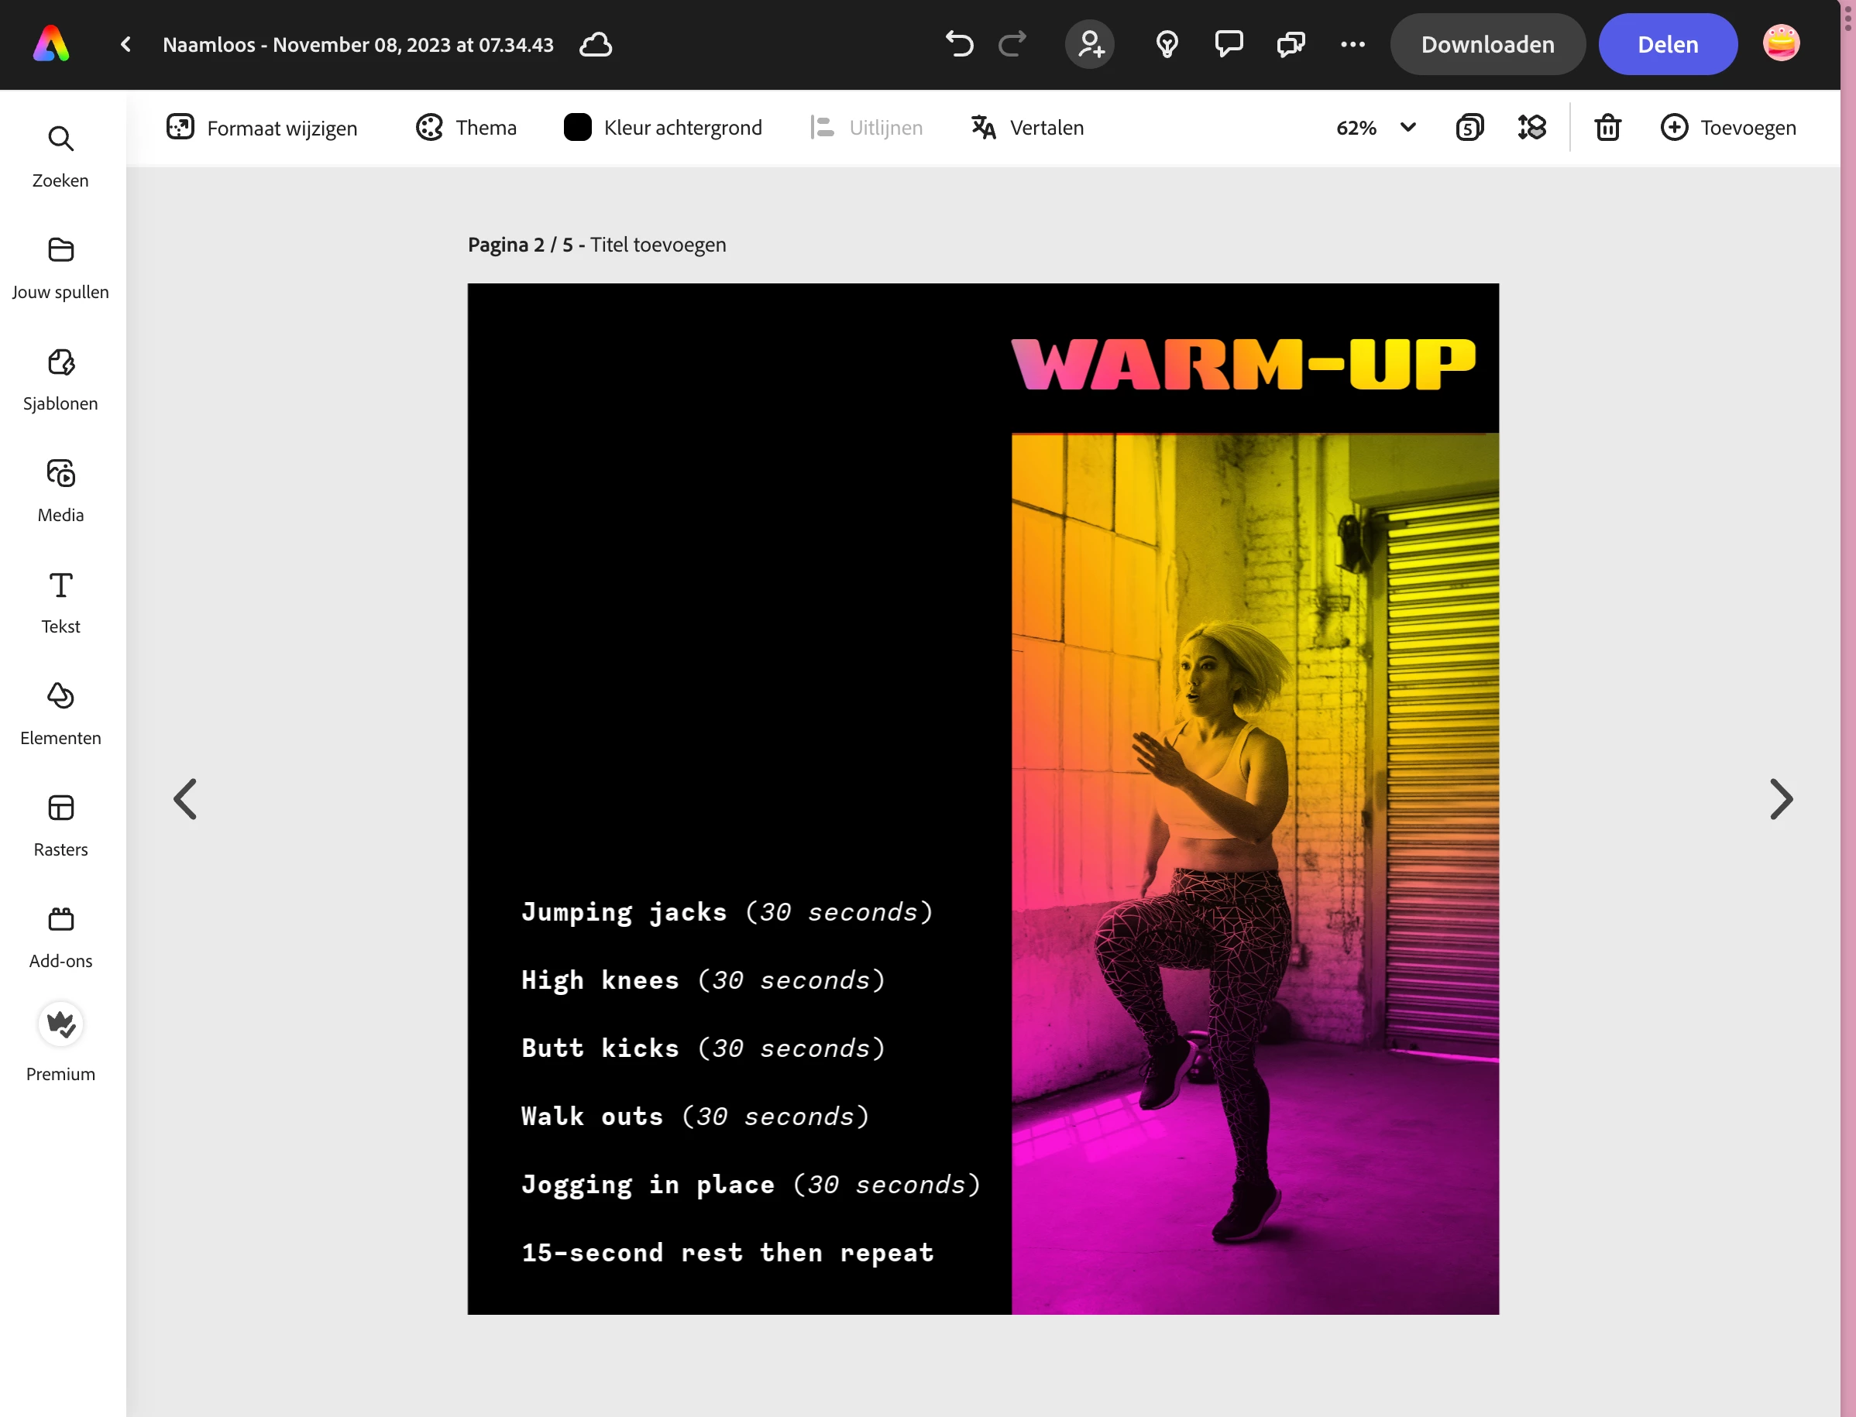Open the lightbulb tips icon
The height and width of the screenshot is (1417, 1856).
click(1167, 44)
